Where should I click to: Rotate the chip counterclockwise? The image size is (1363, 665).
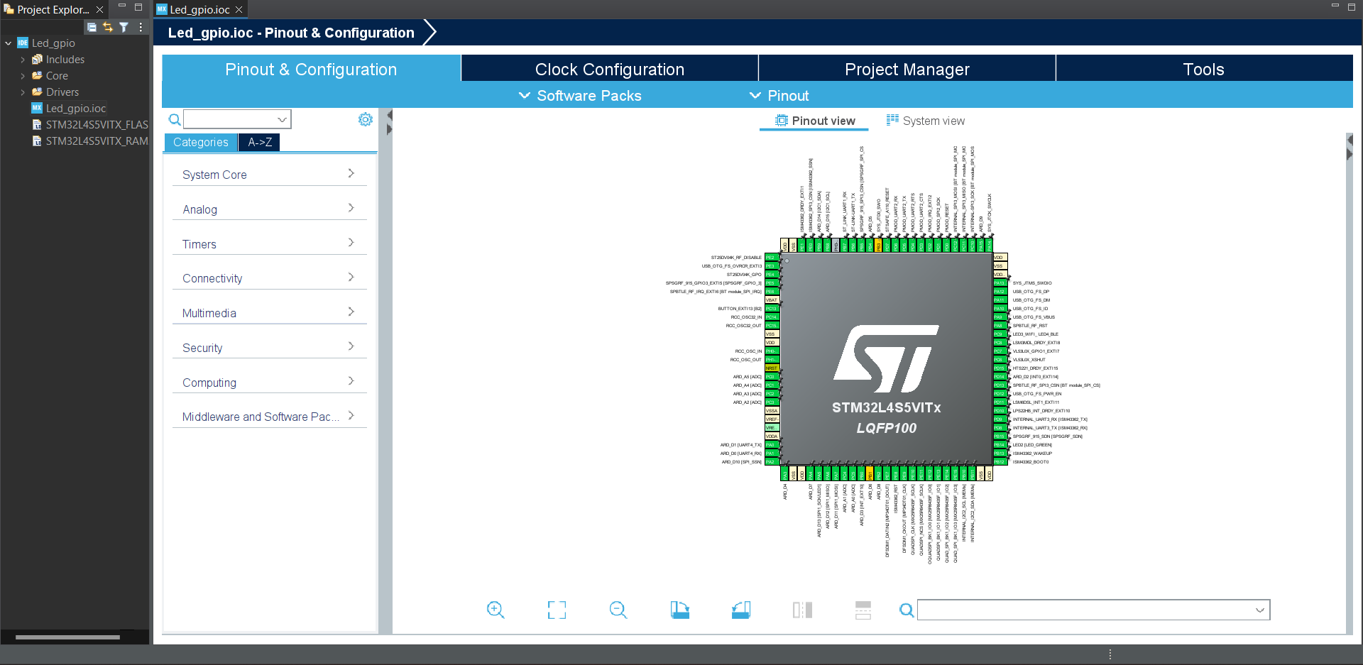point(740,610)
